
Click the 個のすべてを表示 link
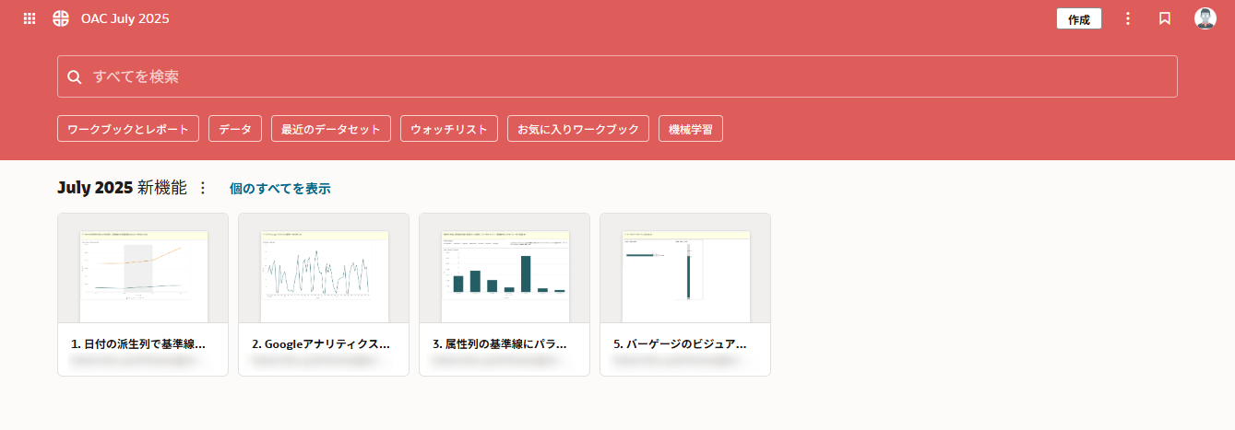279,189
